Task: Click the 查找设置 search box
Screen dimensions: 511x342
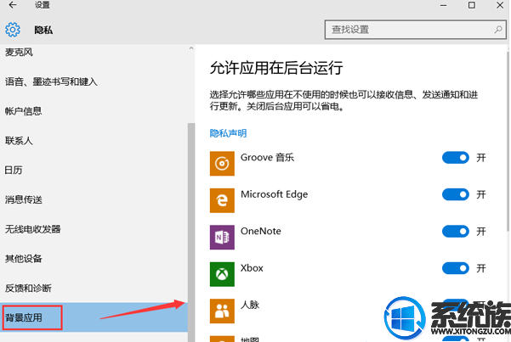Action: pyautogui.click(x=415, y=30)
